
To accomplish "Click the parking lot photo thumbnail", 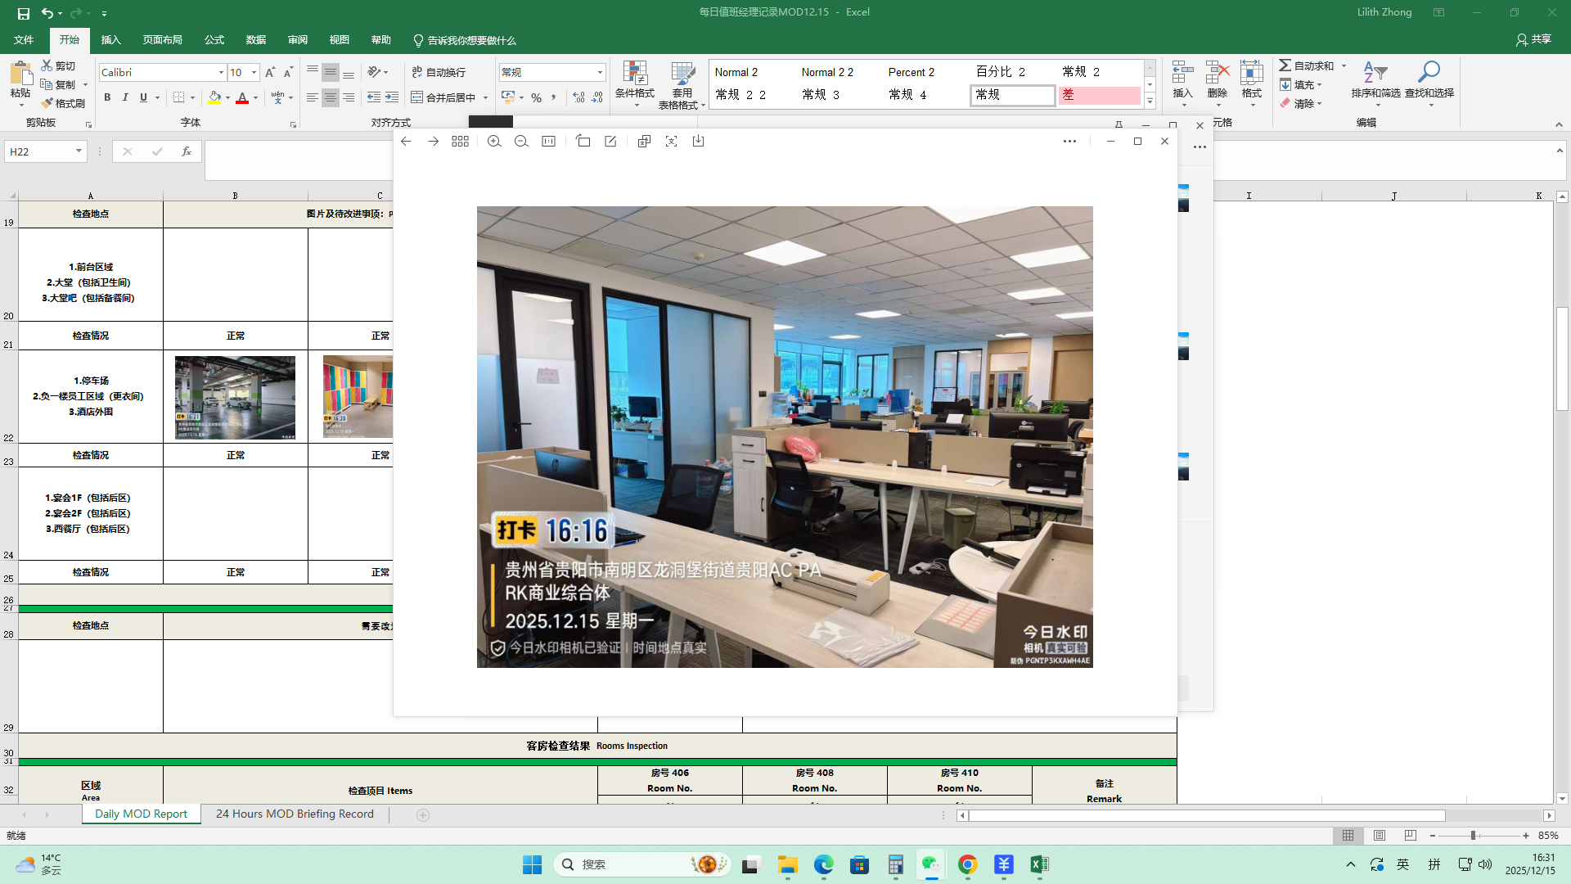I will click(235, 398).
